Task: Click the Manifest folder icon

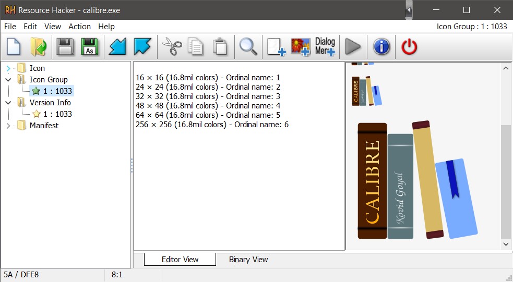Action: click(21, 125)
